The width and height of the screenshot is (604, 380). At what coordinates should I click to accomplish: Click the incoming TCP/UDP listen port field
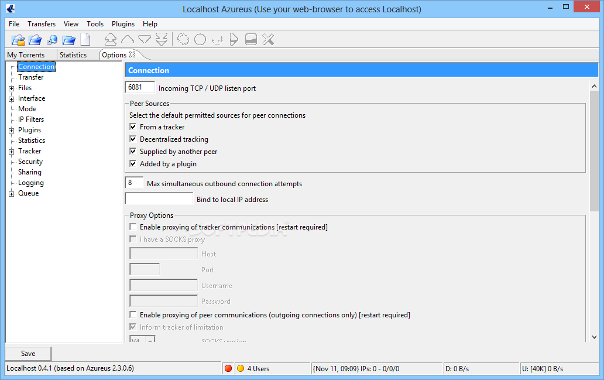[140, 87]
